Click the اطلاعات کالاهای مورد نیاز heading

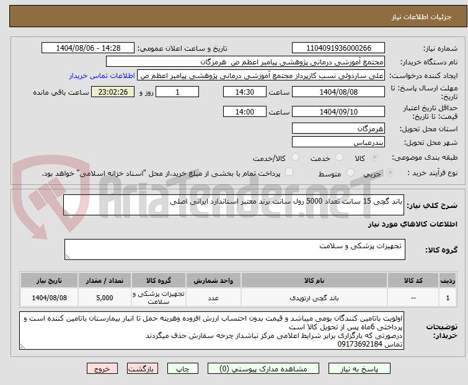coord(412,224)
